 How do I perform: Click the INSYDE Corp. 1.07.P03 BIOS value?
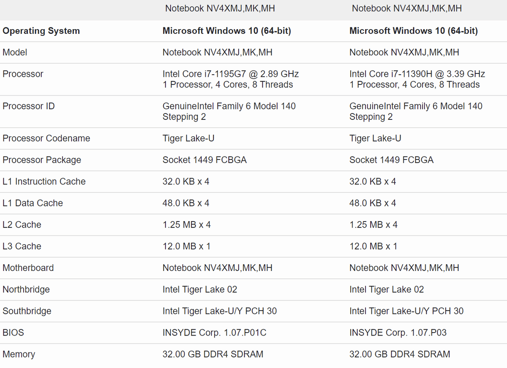point(398,333)
